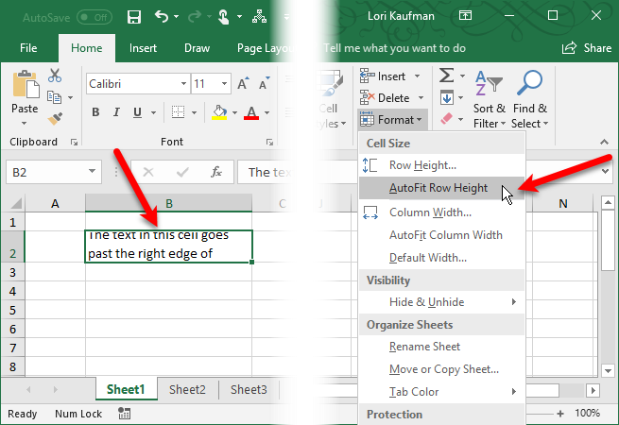This screenshot has height=425, width=619.
Task: Choose AutoFit Column Width from the menu
Action: 441,235
